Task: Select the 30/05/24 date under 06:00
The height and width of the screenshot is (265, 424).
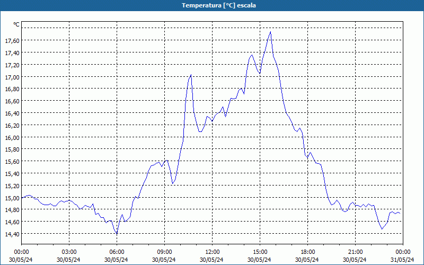Action: (116, 260)
